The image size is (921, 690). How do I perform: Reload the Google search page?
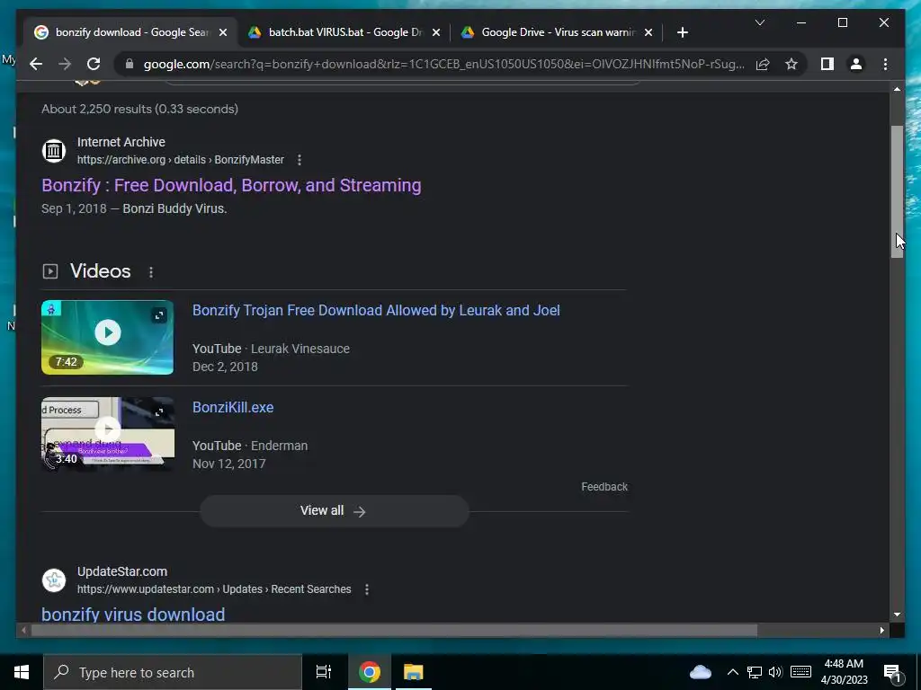coord(94,64)
